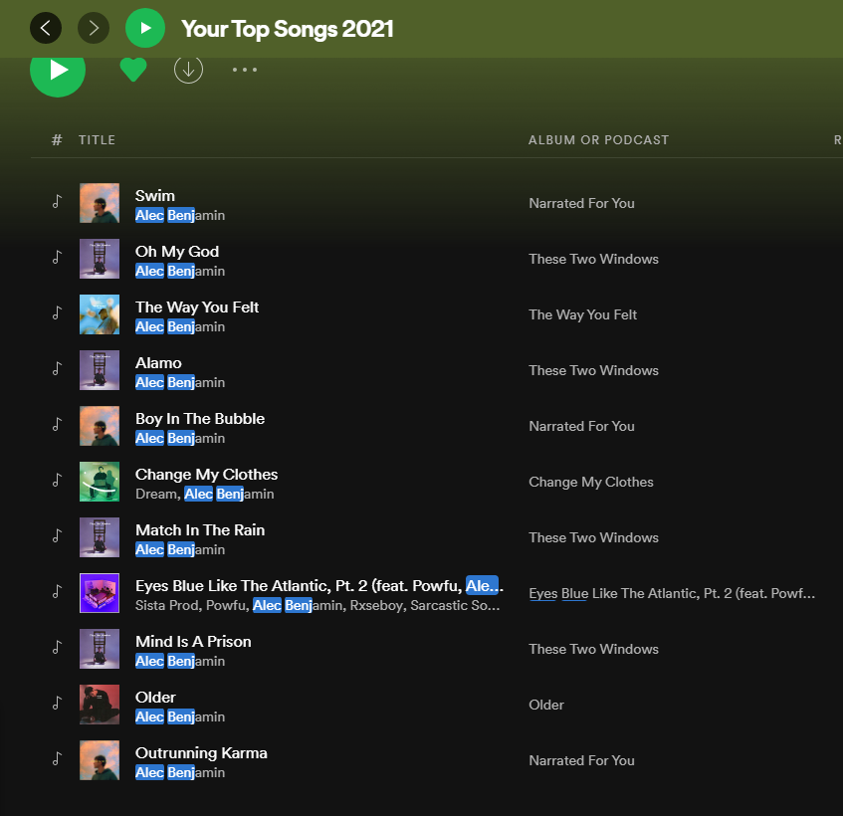This screenshot has width=843, height=816.
Task: Select the song title Swim
Action: 155,196
